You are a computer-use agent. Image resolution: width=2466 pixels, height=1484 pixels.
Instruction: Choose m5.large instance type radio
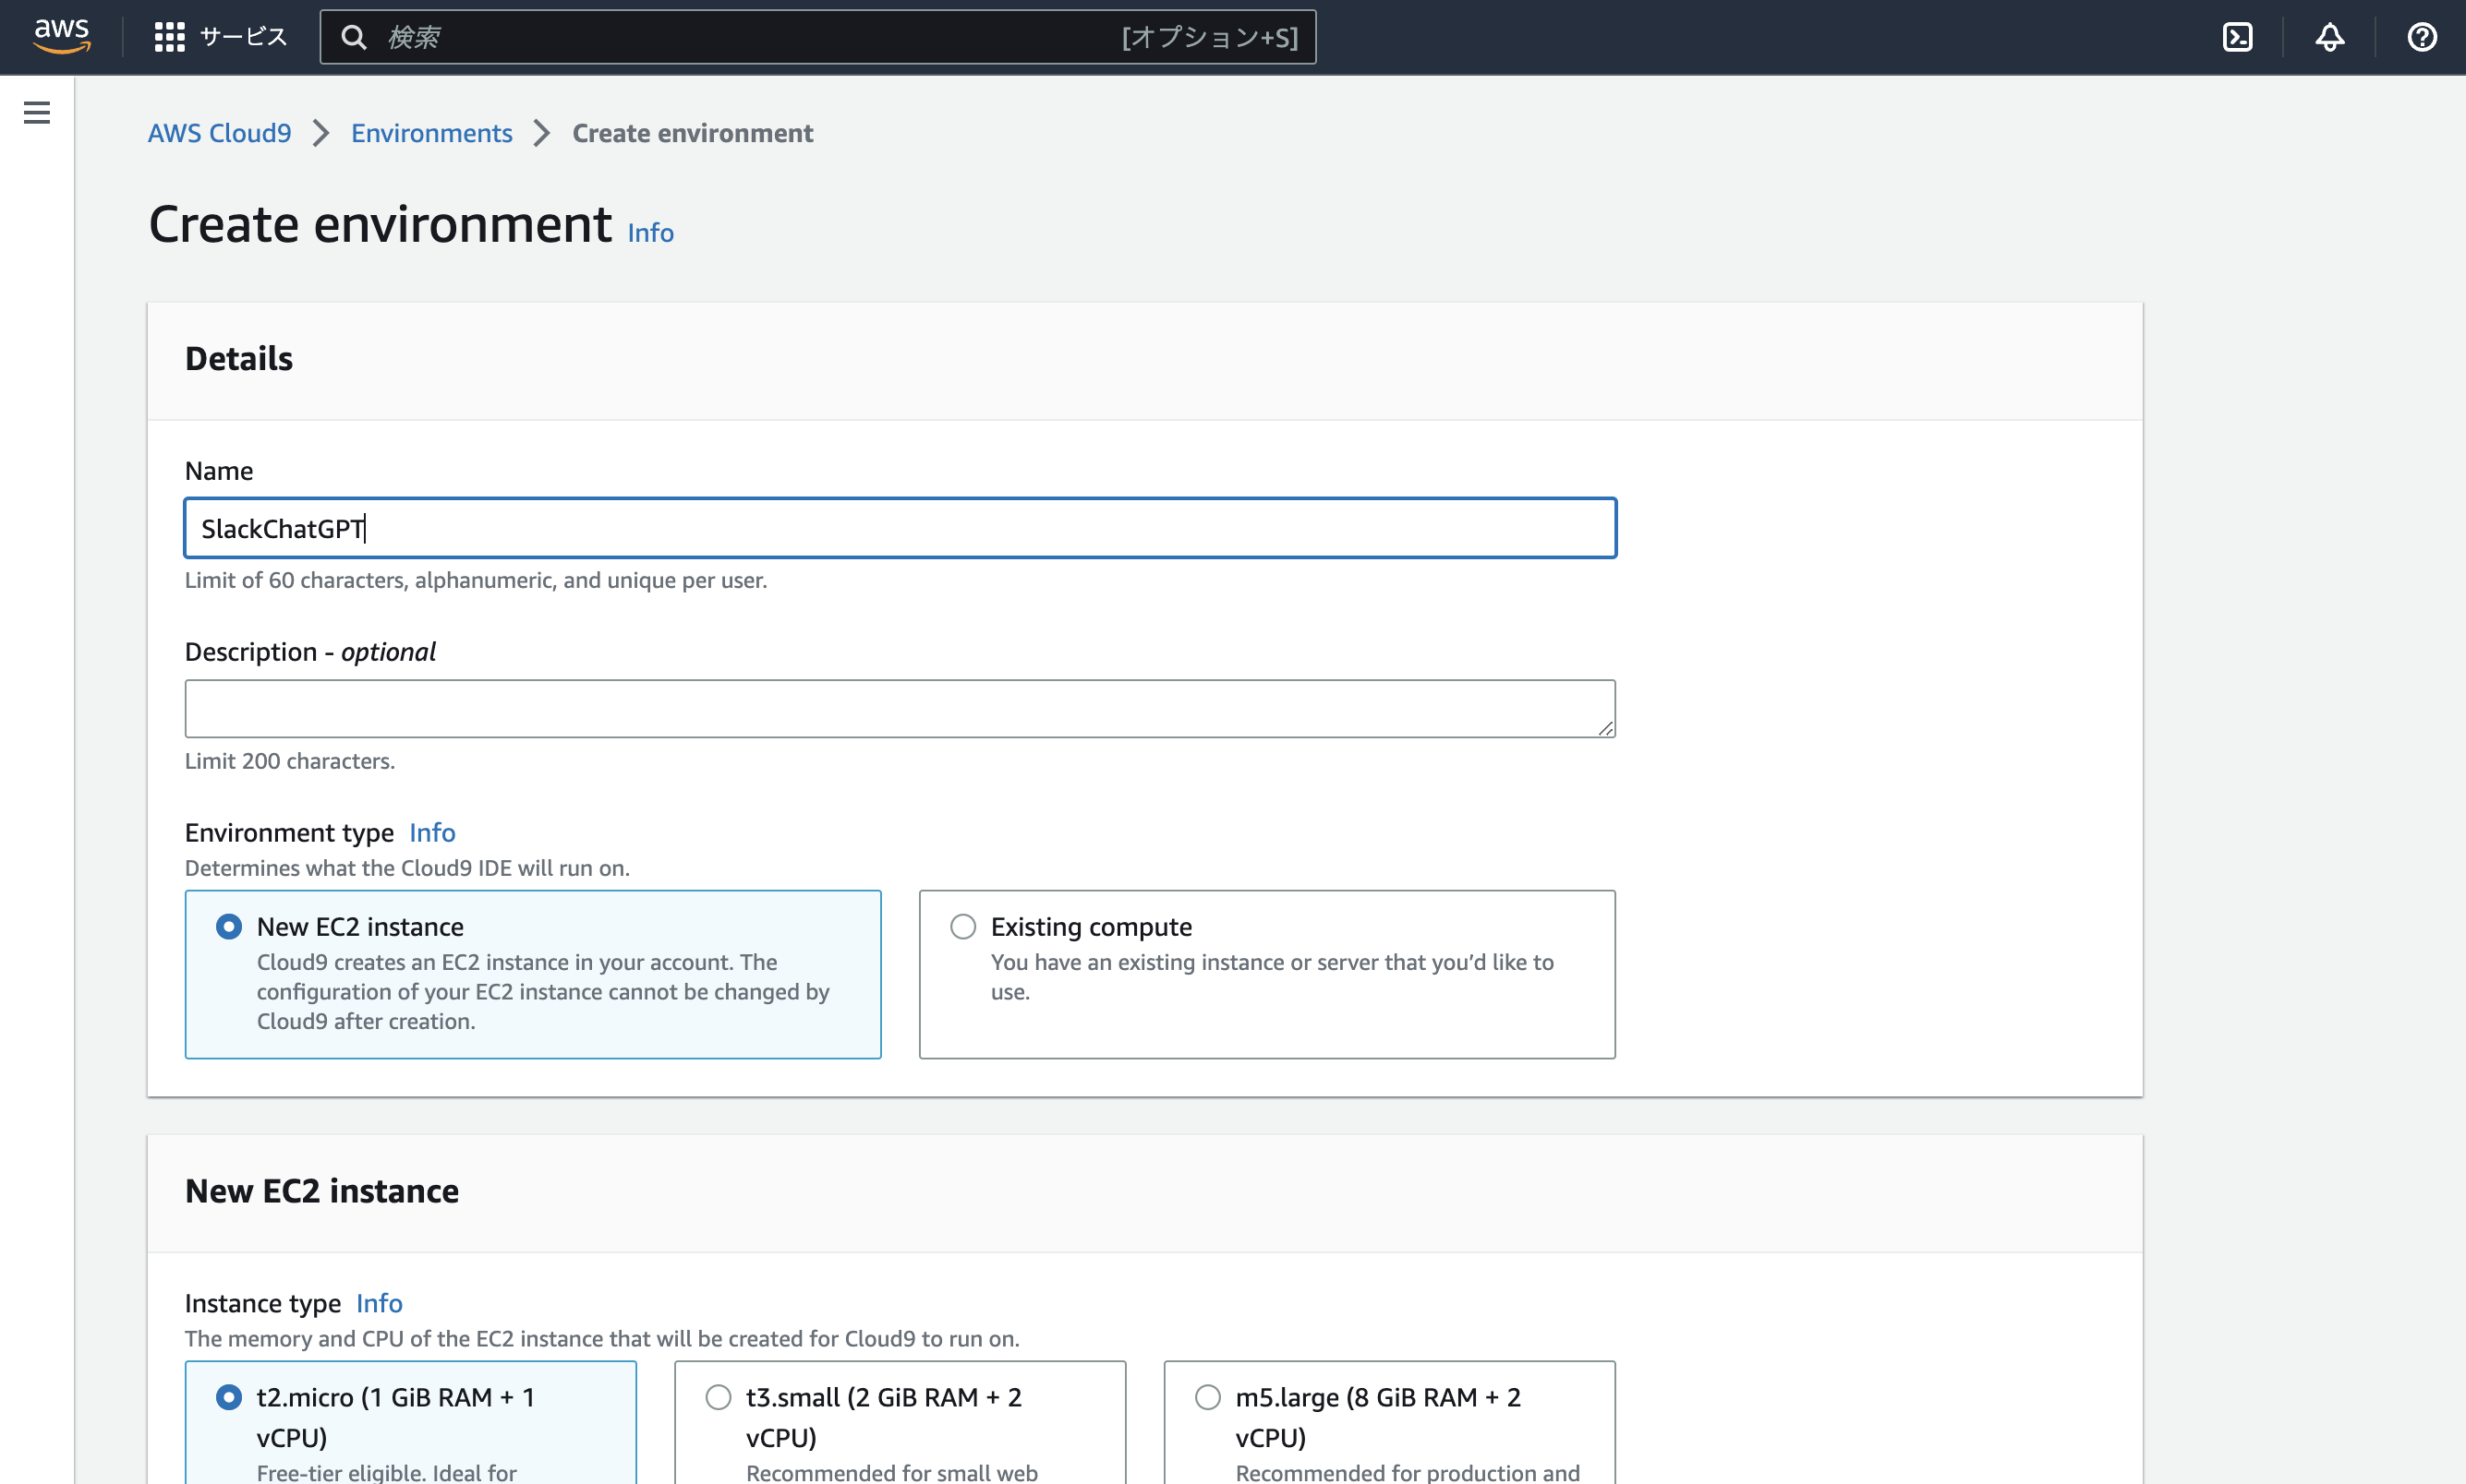pyautogui.click(x=1208, y=1396)
